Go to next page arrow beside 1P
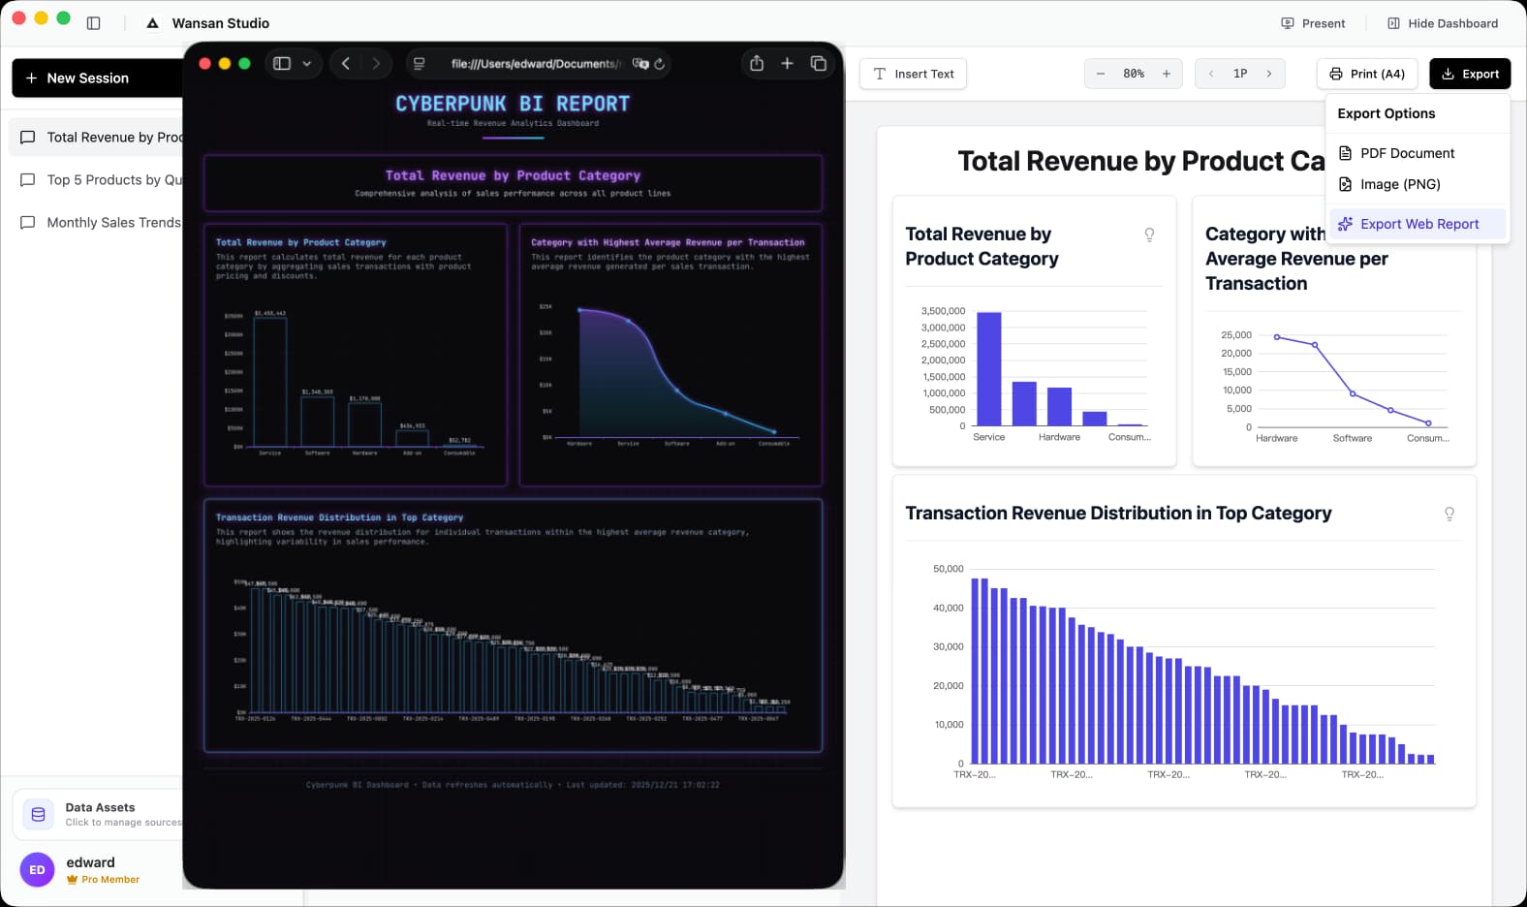The image size is (1527, 907). coord(1269,74)
